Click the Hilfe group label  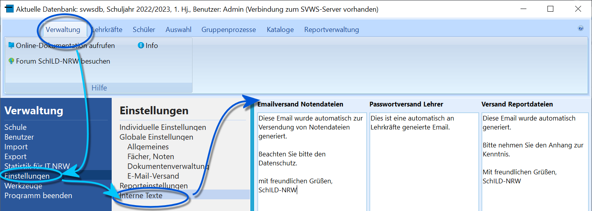pyautogui.click(x=99, y=88)
